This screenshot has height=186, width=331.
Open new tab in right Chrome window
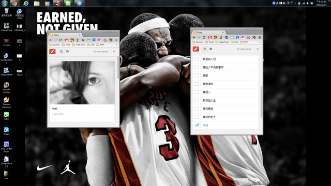click(x=229, y=33)
